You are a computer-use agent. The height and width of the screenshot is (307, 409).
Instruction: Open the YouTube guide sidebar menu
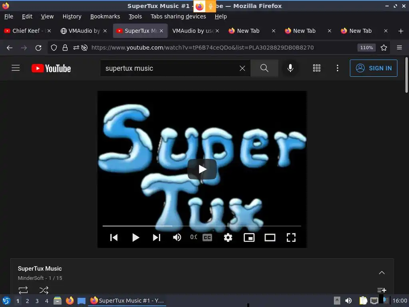coord(16,68)
